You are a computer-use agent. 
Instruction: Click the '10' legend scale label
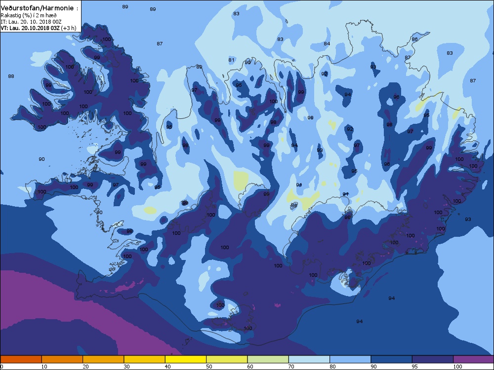point(44,367)
